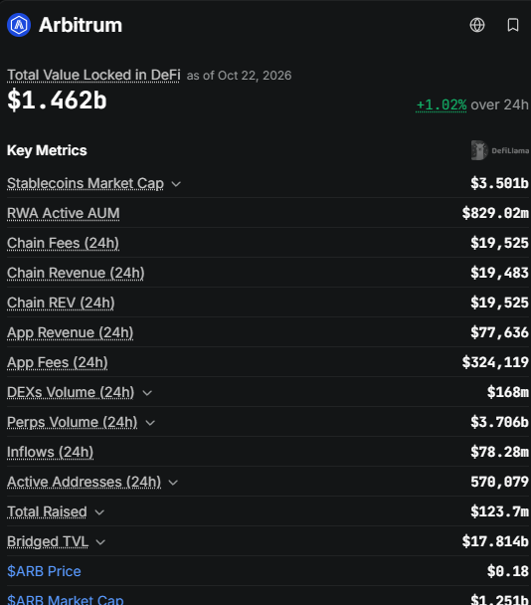Click the $829.02m RWA value

[x=495, y=213]
